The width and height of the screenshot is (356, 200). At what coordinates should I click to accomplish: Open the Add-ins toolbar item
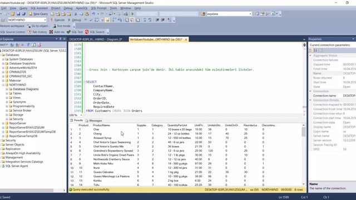pyautogui.click(x=57, y=32)
